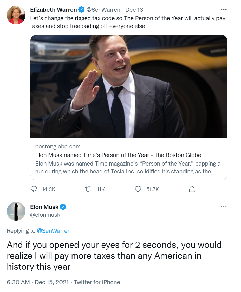Click the reply icon on Warren's tweet
The height and width of the screenshot is (292, 241).
pos(34,189)
